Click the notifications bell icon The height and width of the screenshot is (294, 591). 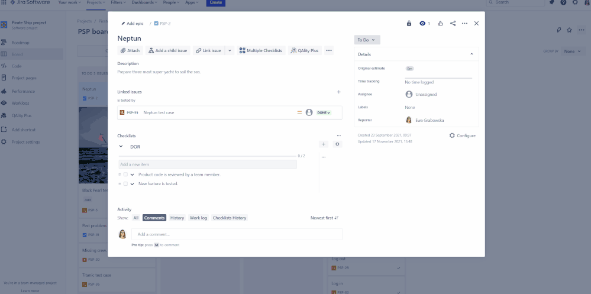(552, 2)
